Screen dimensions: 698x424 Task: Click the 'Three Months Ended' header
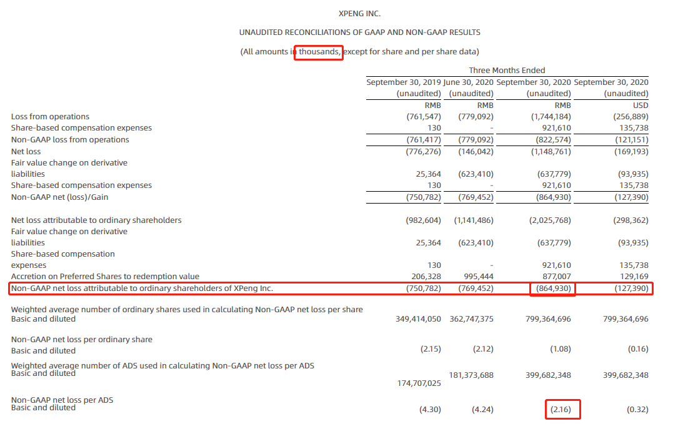[507, 71]
